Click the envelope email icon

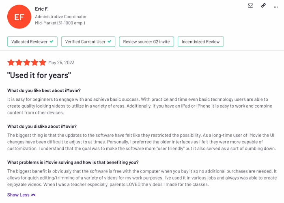pyautogui.click(x=250, y=6)
